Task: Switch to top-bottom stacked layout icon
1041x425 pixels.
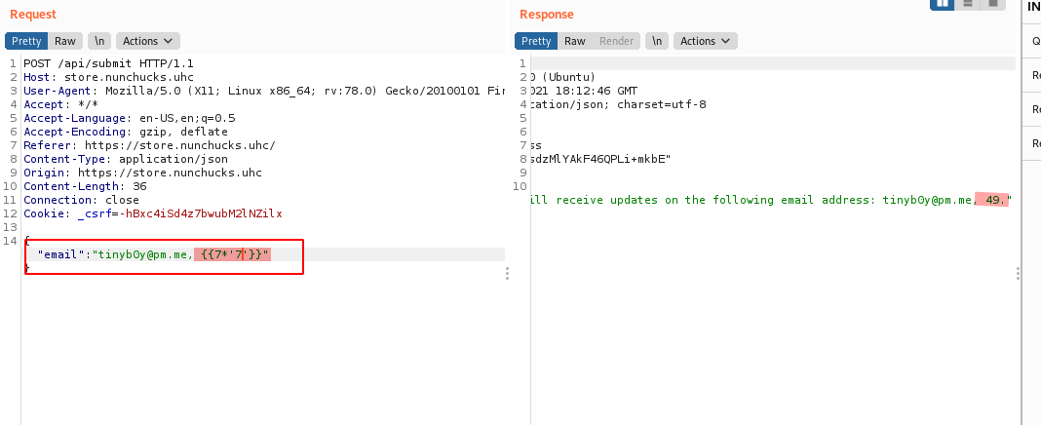Action: 967,3
